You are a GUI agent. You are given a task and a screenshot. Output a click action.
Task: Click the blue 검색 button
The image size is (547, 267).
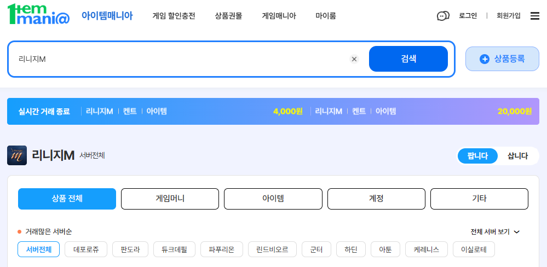408,59
